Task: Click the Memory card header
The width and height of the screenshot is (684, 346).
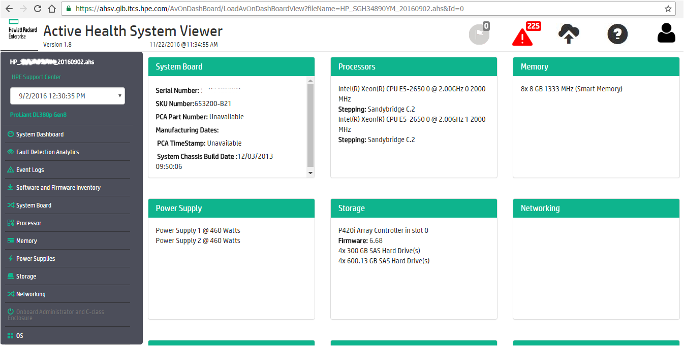Action: (596, 66)
